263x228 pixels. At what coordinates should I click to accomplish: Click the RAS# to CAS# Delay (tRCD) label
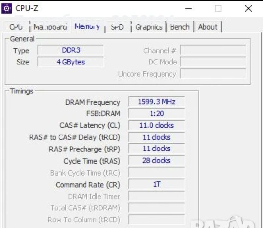point(75,137)
